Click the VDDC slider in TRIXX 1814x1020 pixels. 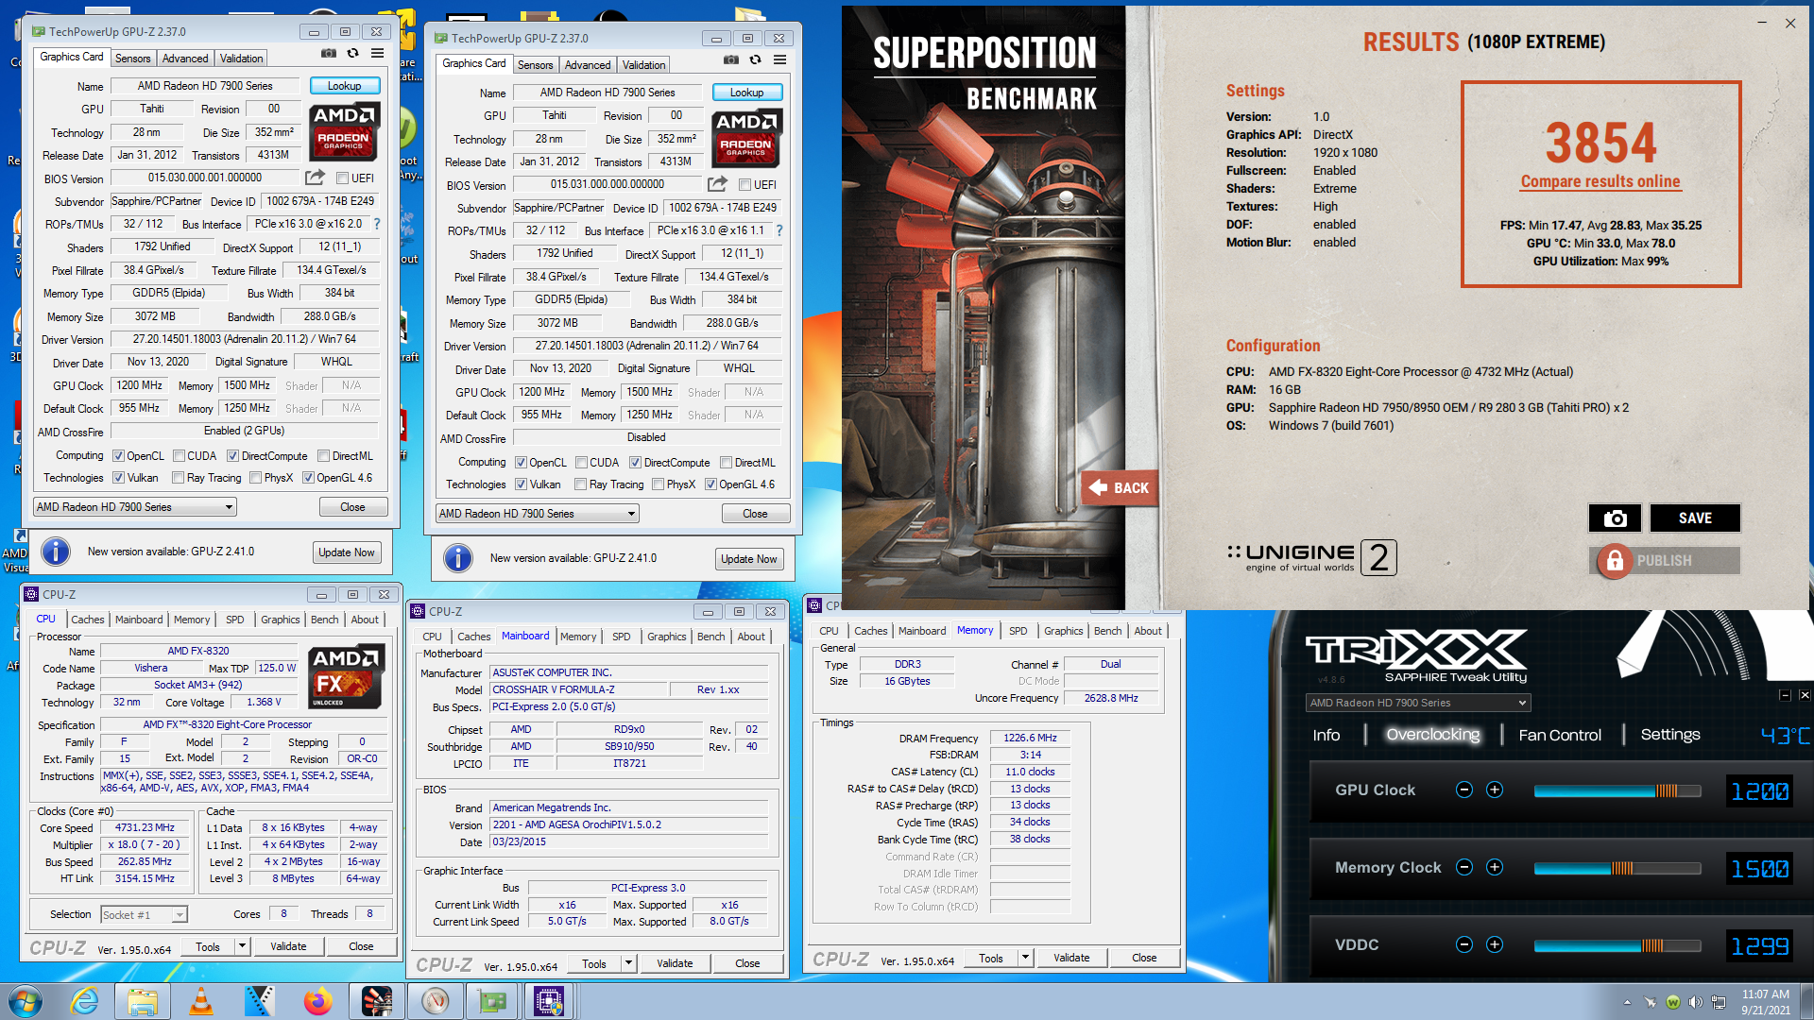coord(1617,945)
